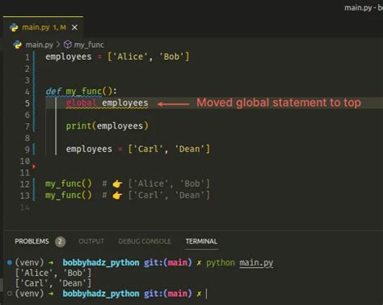Click terminal output ['Carl', 'Dean']
Image resolution: width=383 pixels, height=305 pixels.
coord(53,283)
